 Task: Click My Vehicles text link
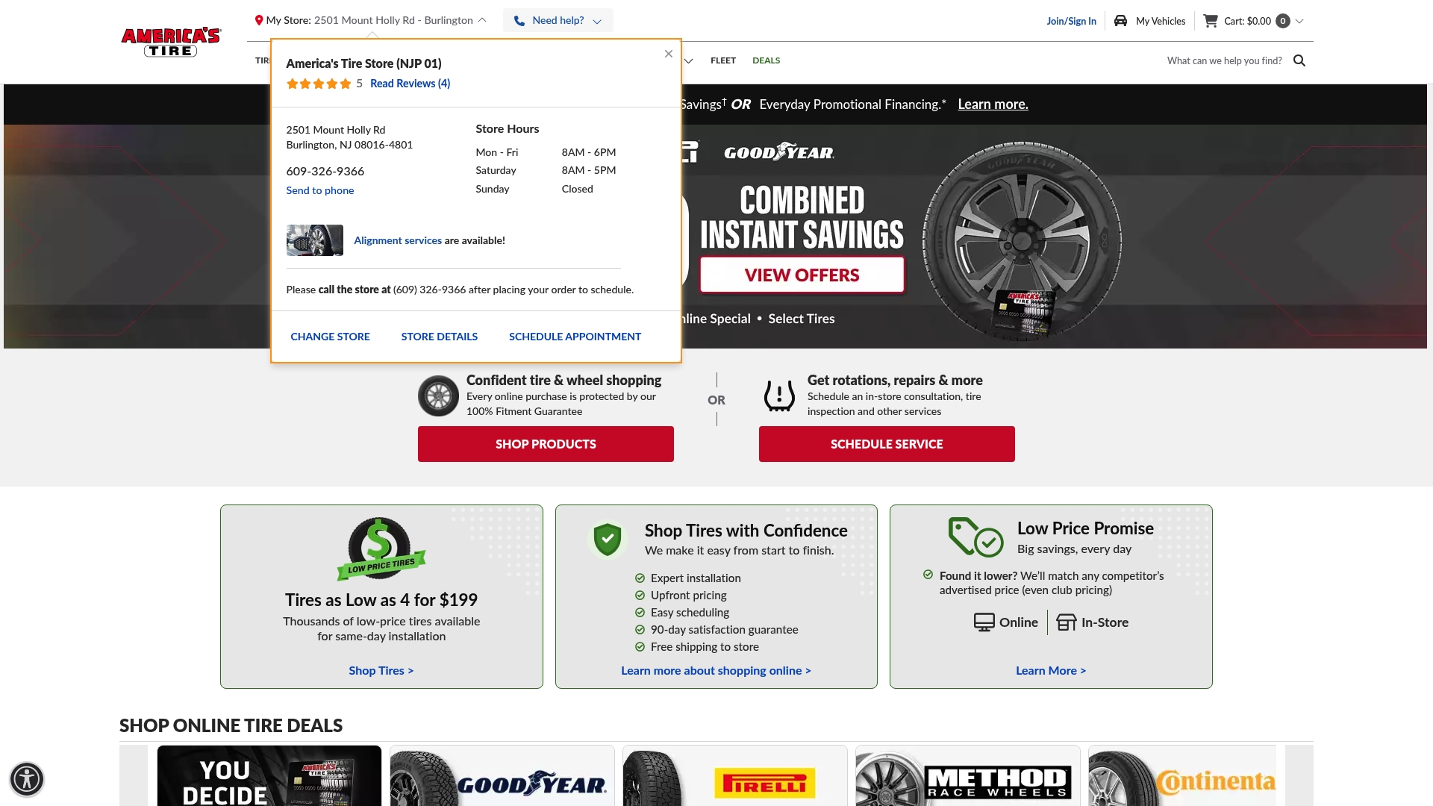(x=1161, y=21)
